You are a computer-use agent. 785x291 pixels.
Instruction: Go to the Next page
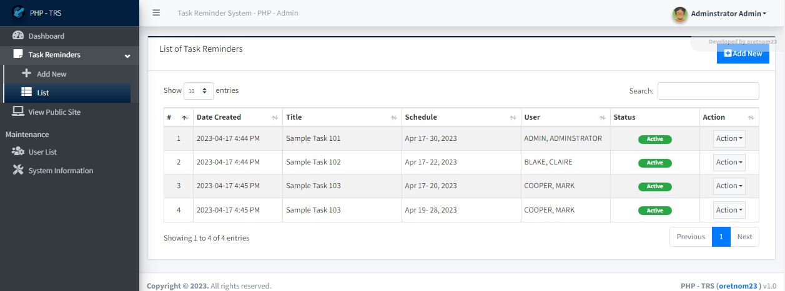pos(744,237)
